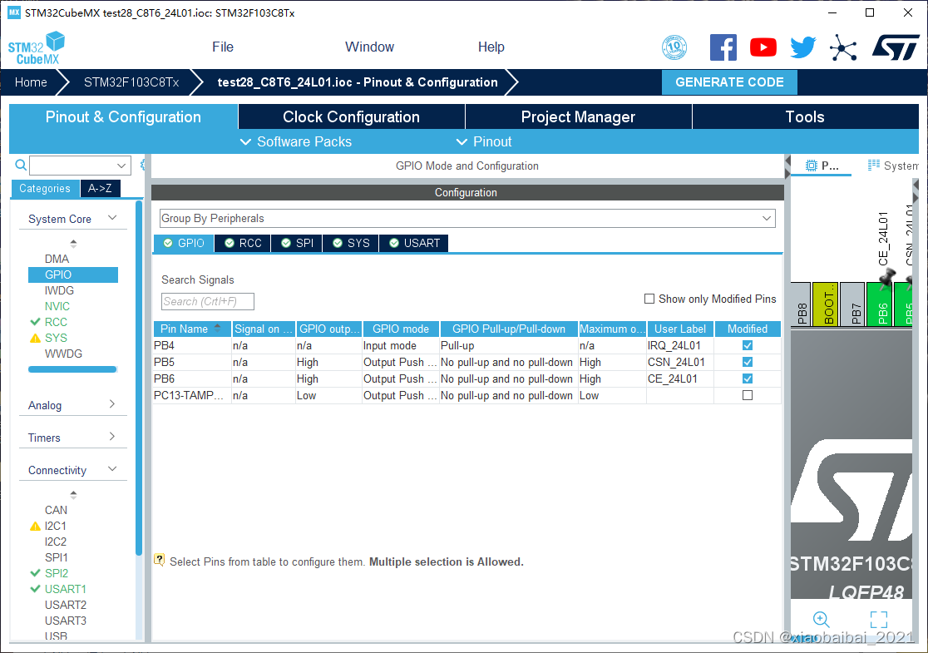Toggle the Modified checkbox for PC13-TAMP
Screen dimensions: 928x653
(748, 395)
